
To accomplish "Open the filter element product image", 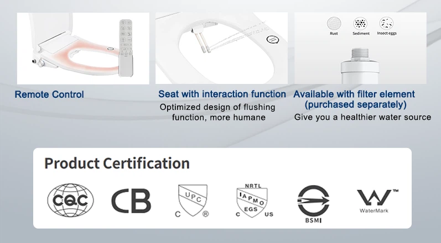I will (362, 48).
